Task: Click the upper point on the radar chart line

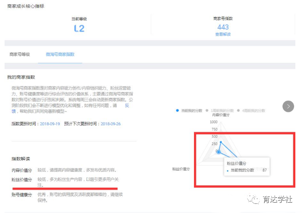Action: [x=221, y=142]
